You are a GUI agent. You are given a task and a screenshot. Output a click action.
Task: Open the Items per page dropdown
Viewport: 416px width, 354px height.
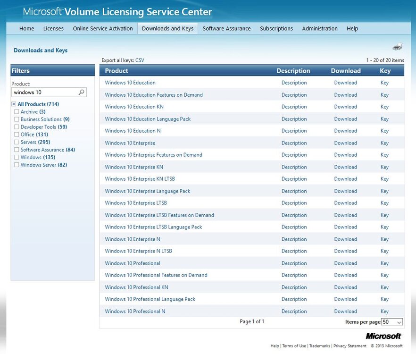pos(392,322)
